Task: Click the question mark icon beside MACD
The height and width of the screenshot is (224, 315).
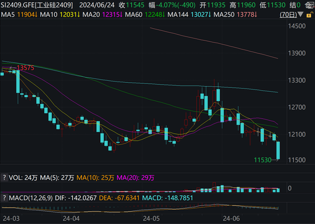Action: click(4, 198)
